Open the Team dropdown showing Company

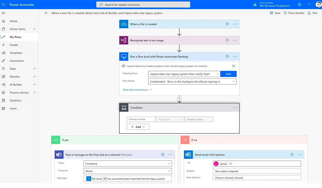pyautogui.click(x=128, y=164)
